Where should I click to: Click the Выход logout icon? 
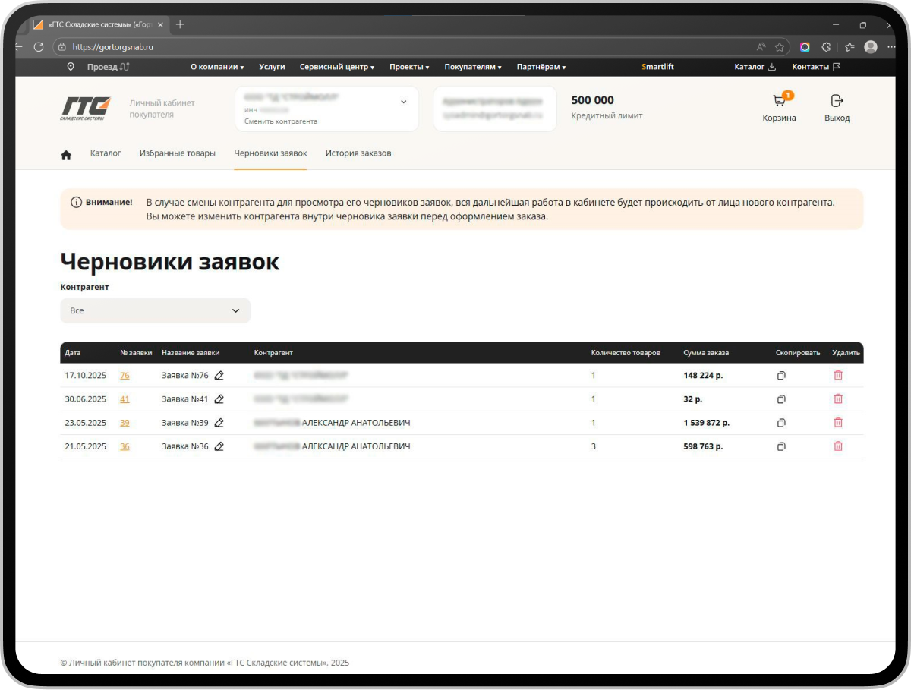click(x=837, y=101)
